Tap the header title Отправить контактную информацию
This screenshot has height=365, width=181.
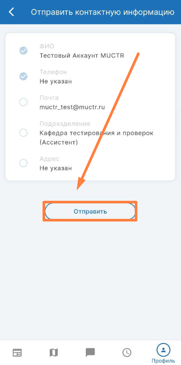pyautogui.click(x=103, y=12)
